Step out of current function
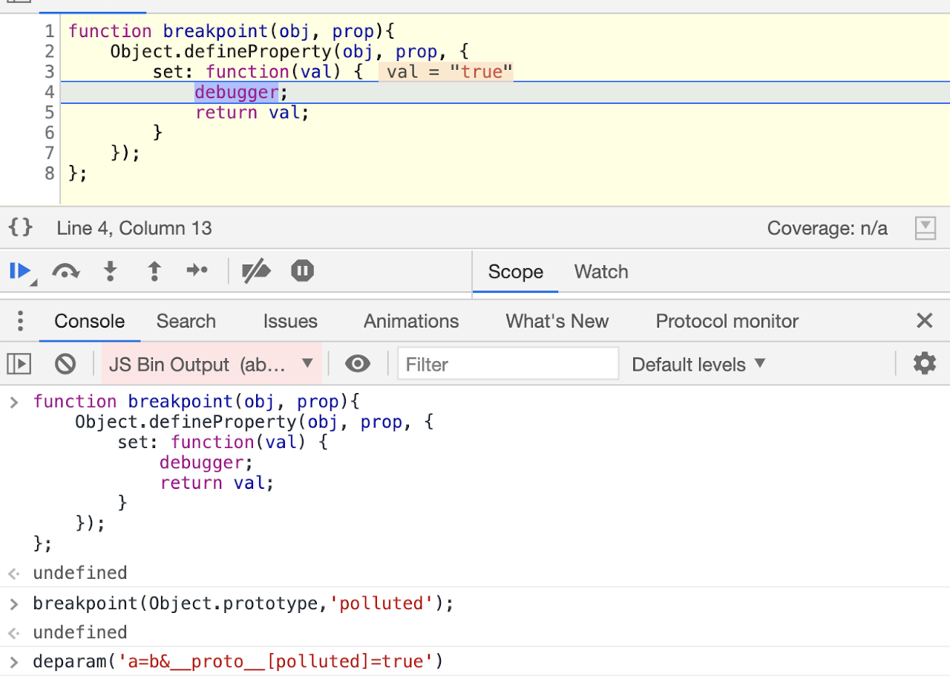This screenshot has width=950, height=685. pyautogui.click(x=154, y=271)
